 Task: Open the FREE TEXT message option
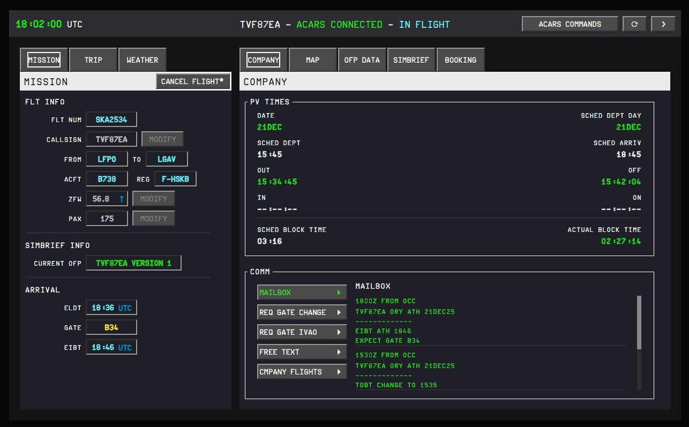tap(302, 352)
